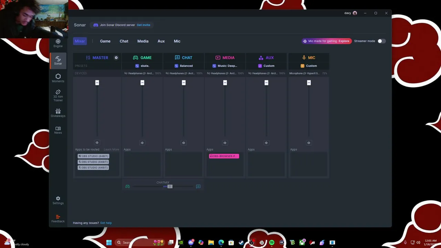Viewport: 441px width, 248px height.
Task: Open Discord from the taskbar
Action: [191, 242]
